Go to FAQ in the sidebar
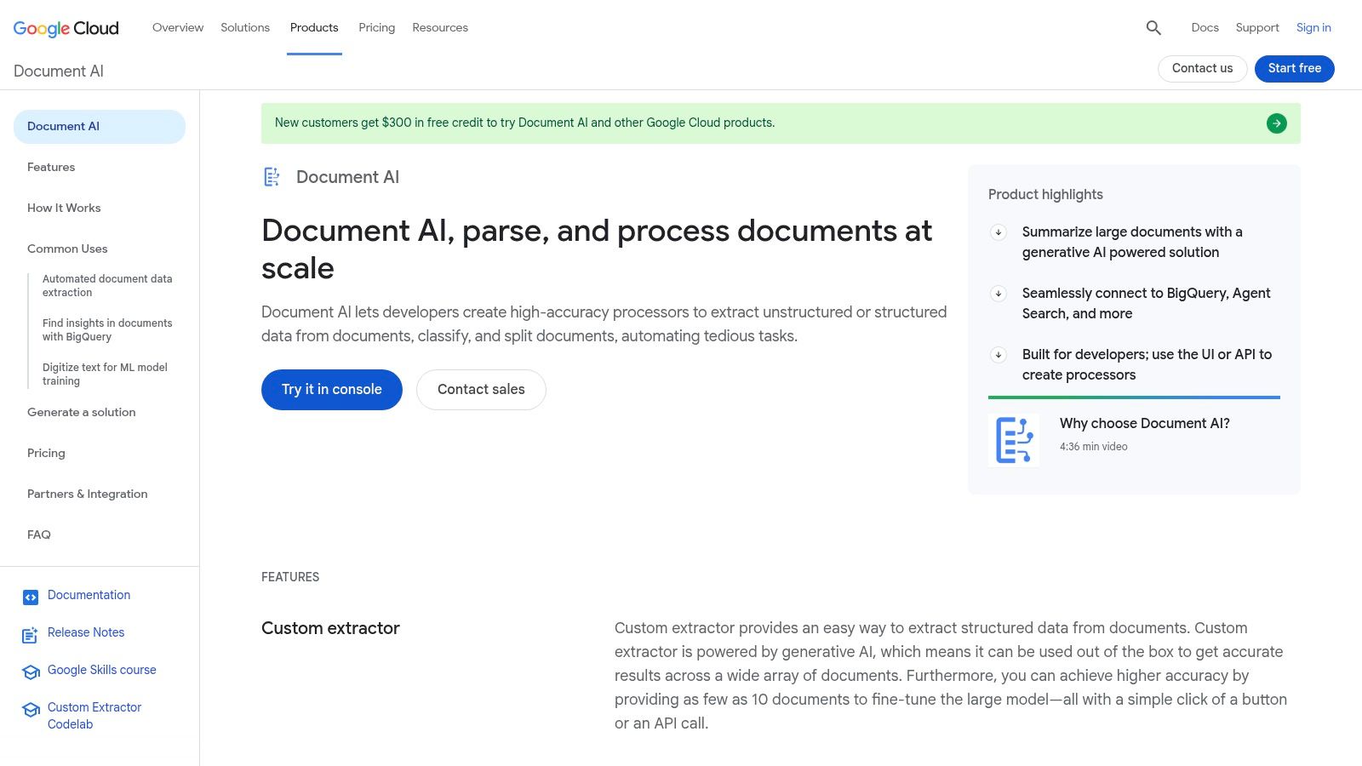 (39, 534)
